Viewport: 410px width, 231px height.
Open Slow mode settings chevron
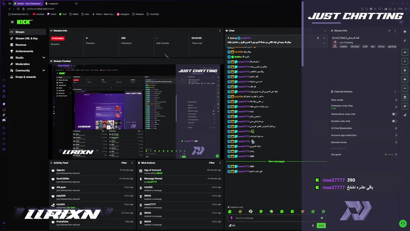click(396, 100)
